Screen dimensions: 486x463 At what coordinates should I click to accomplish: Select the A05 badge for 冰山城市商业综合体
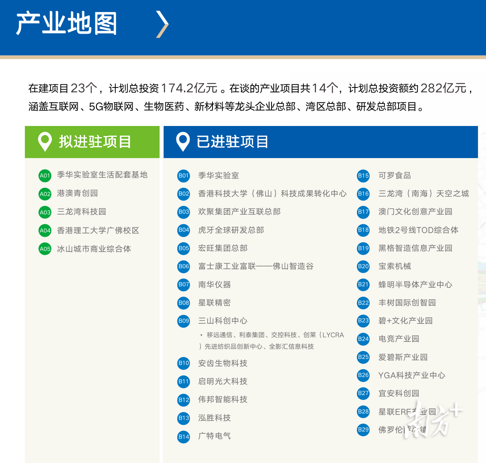click(45, 249)
